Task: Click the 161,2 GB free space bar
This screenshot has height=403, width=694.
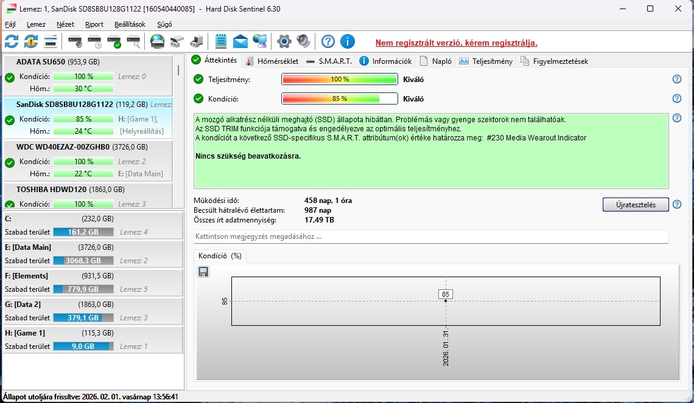Action: point(83,232)
